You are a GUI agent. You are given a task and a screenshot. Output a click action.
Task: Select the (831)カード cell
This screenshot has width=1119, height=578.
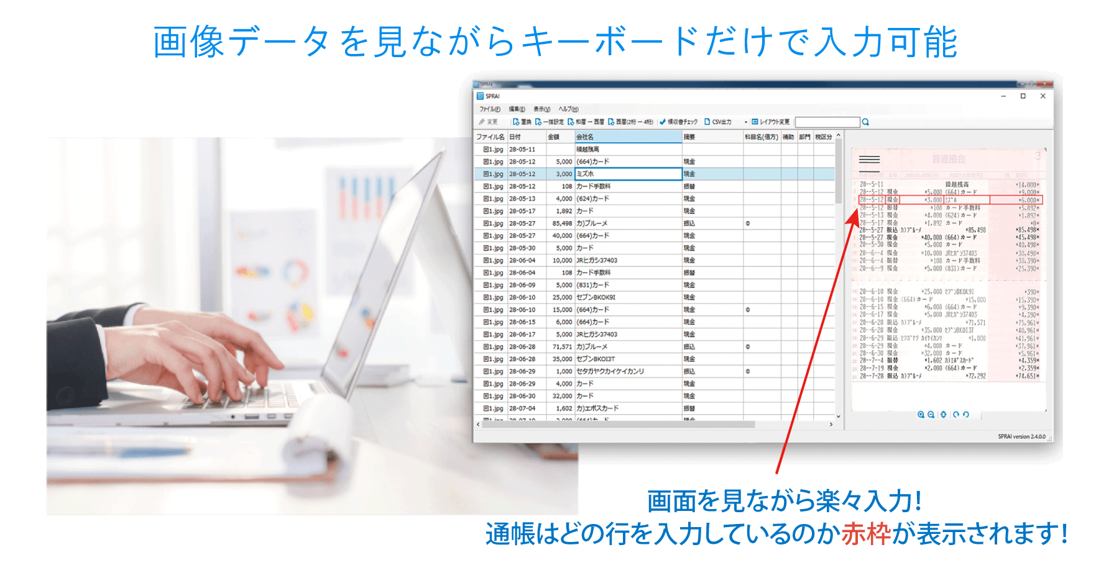628,285
